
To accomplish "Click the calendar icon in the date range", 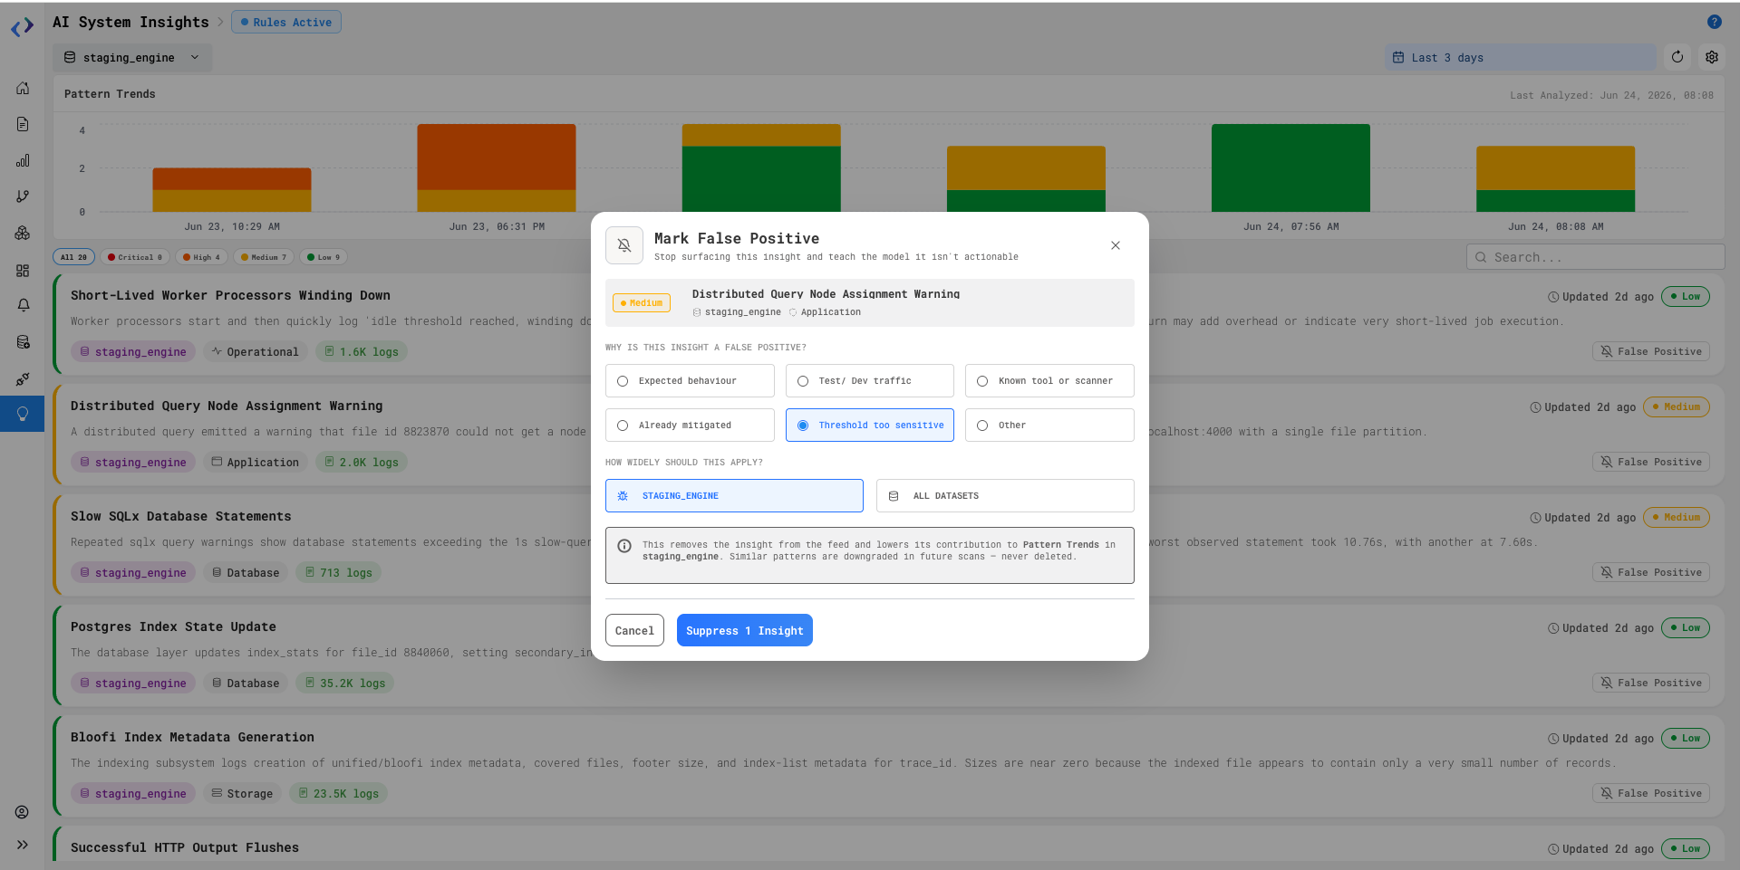I will click(1398, 57).
